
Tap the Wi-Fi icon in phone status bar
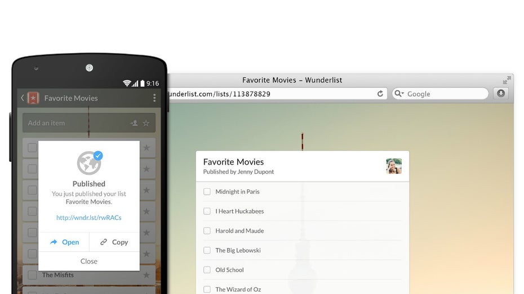127,83
